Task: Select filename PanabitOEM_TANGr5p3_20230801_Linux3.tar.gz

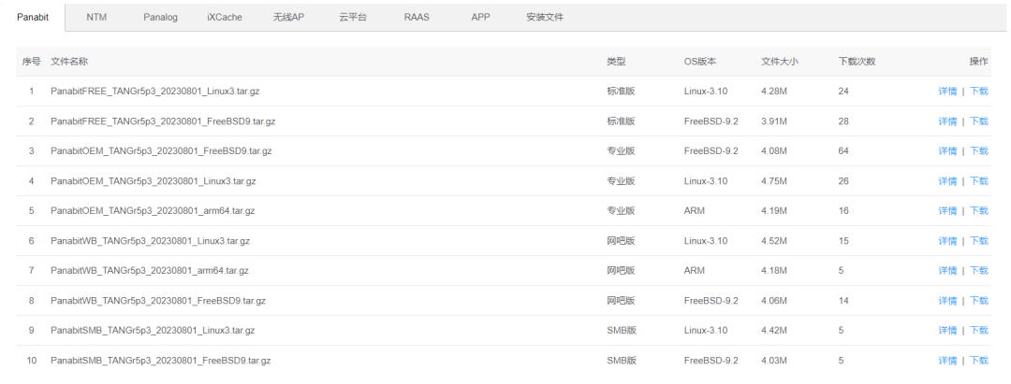Action: coord(154,180)
